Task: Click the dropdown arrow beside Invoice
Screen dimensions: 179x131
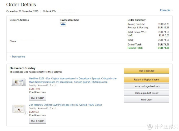Action: (x=172, y=11)
